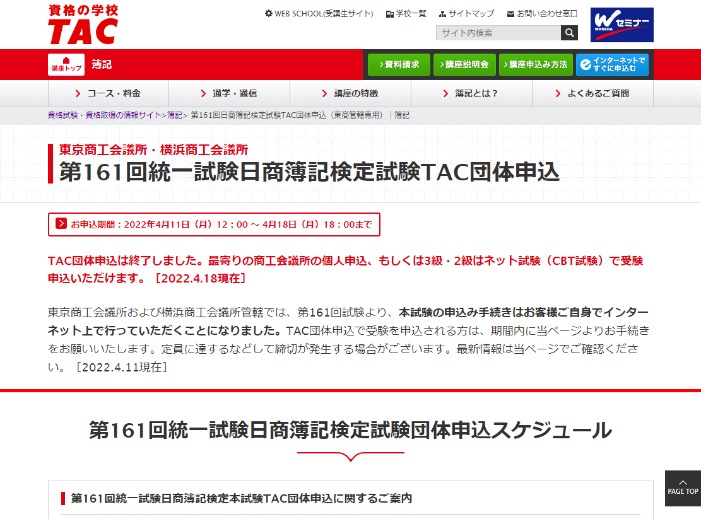Click the magnifier search button
Viewport: 701px width, 519px height.
click(569, 33)
